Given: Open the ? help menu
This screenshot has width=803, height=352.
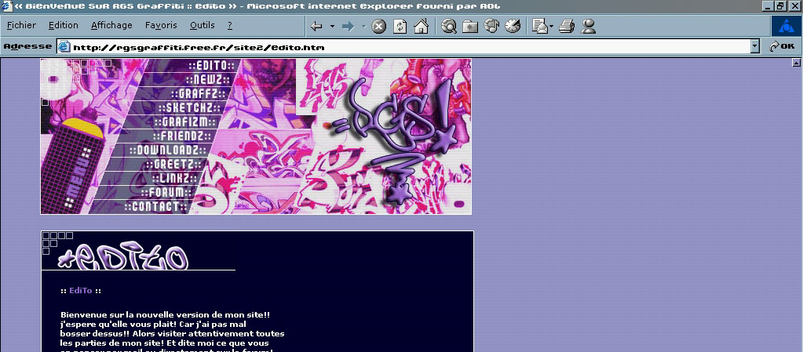Looking at the screenshot, I should (x=230, y=25).
